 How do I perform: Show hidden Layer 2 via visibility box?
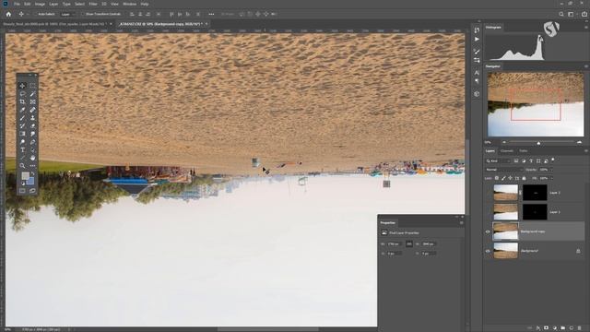pos(488,193)
